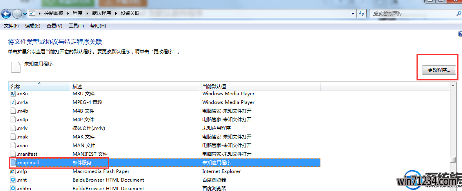Click 未知应用程序 default value in .m4v row
The image size is (462, 191).
216,128
